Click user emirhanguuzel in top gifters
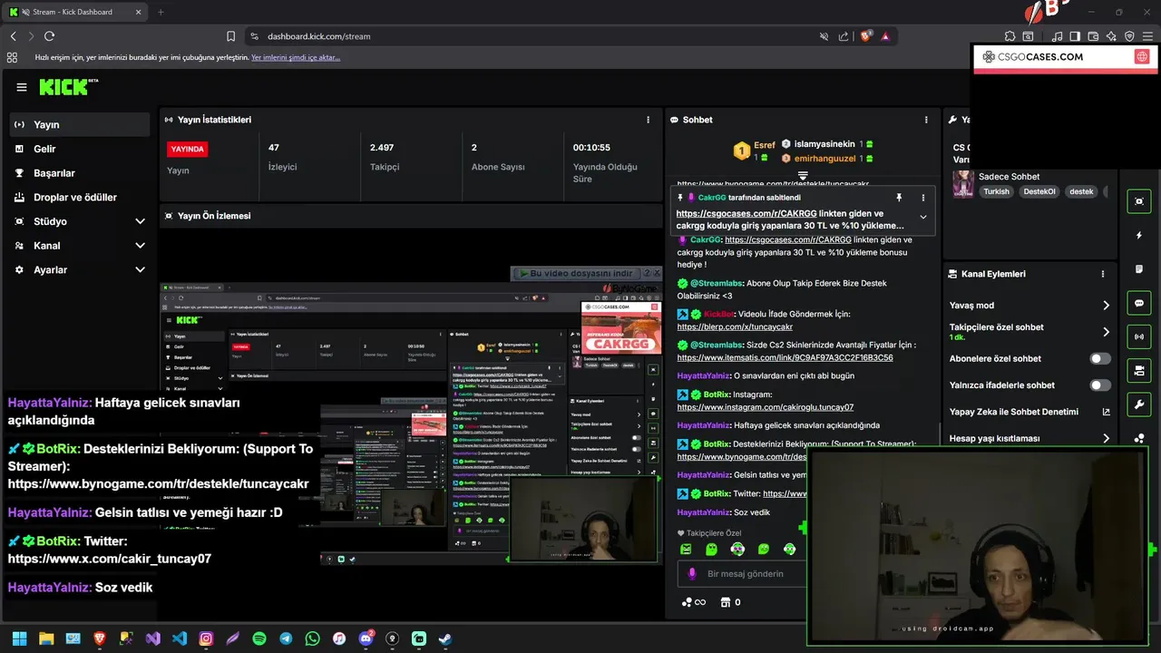 pyautogui.click(x=824, y=158)
